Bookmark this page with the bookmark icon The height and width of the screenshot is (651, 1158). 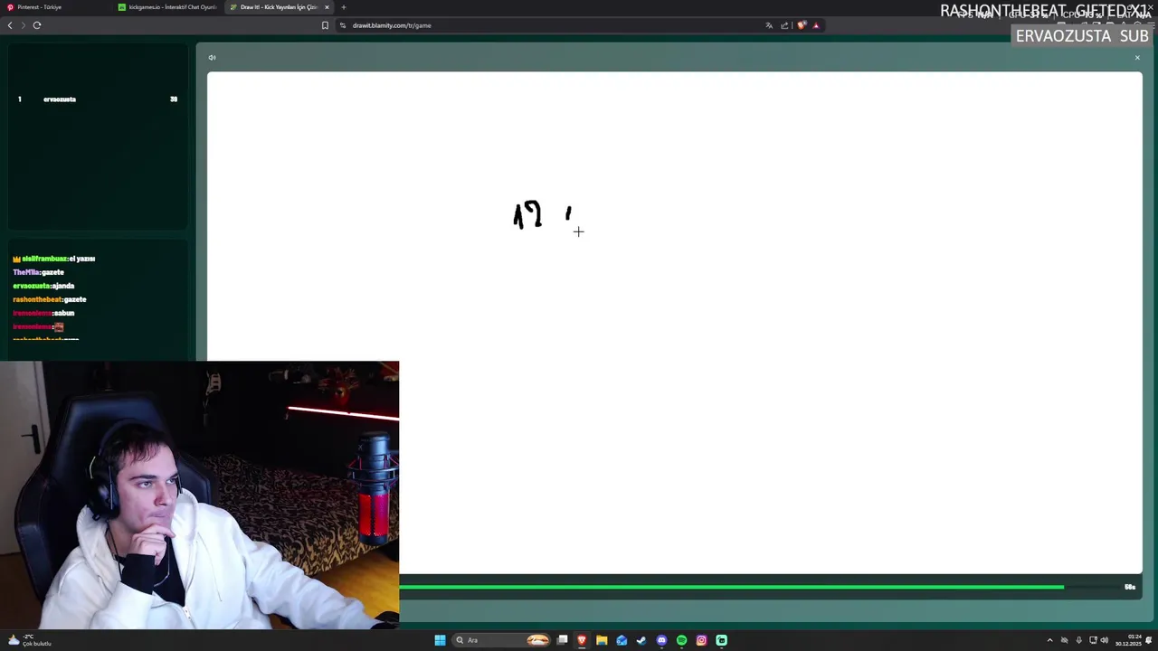[325, 25]
